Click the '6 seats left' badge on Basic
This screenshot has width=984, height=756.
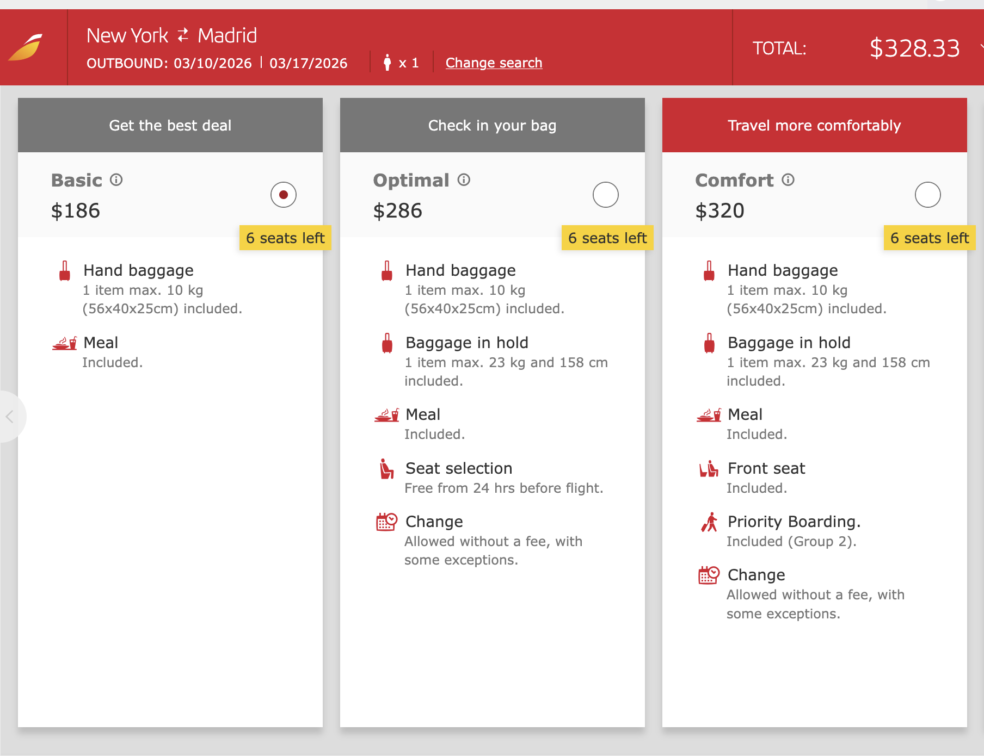(285, 238)
